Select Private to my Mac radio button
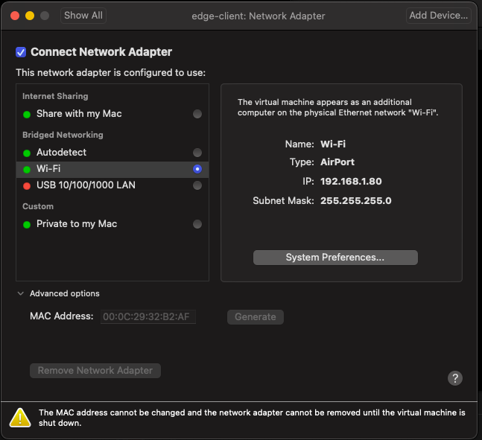482x440 pixels. [197, 224]
